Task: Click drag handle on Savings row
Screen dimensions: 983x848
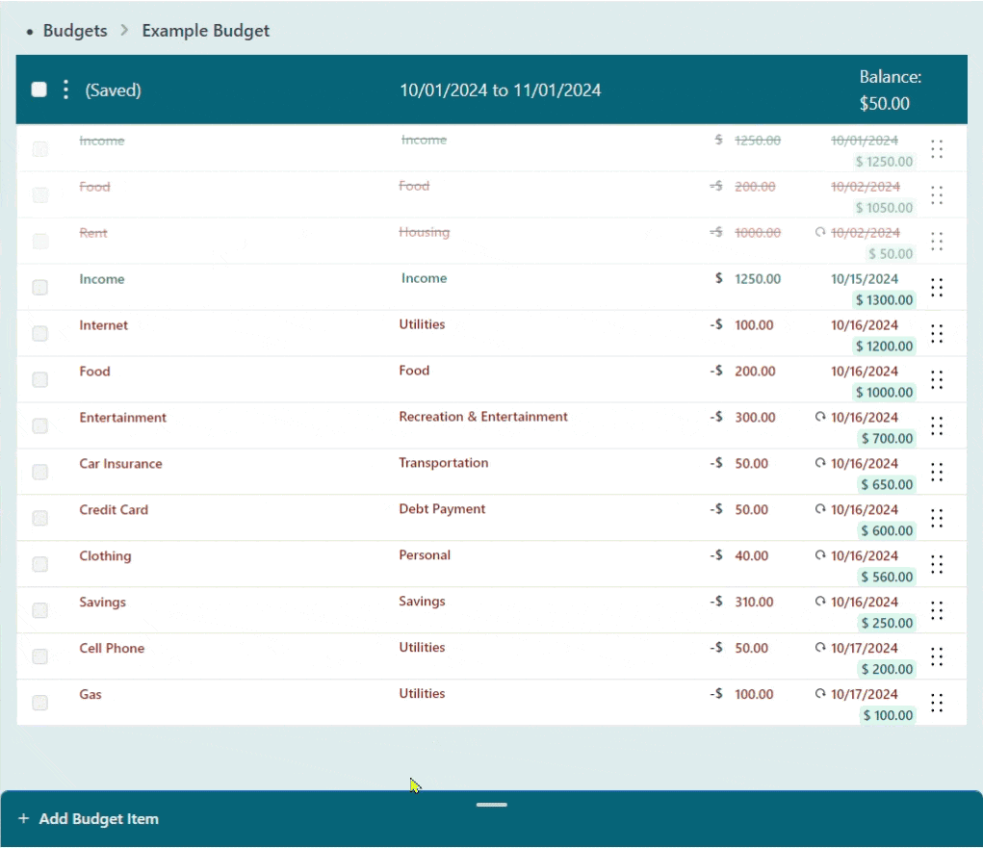Action: pos(936,611)
